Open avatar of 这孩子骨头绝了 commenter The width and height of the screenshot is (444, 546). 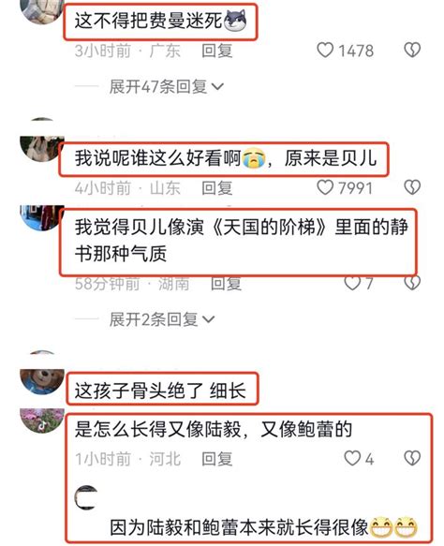click(x=42, y=381)
